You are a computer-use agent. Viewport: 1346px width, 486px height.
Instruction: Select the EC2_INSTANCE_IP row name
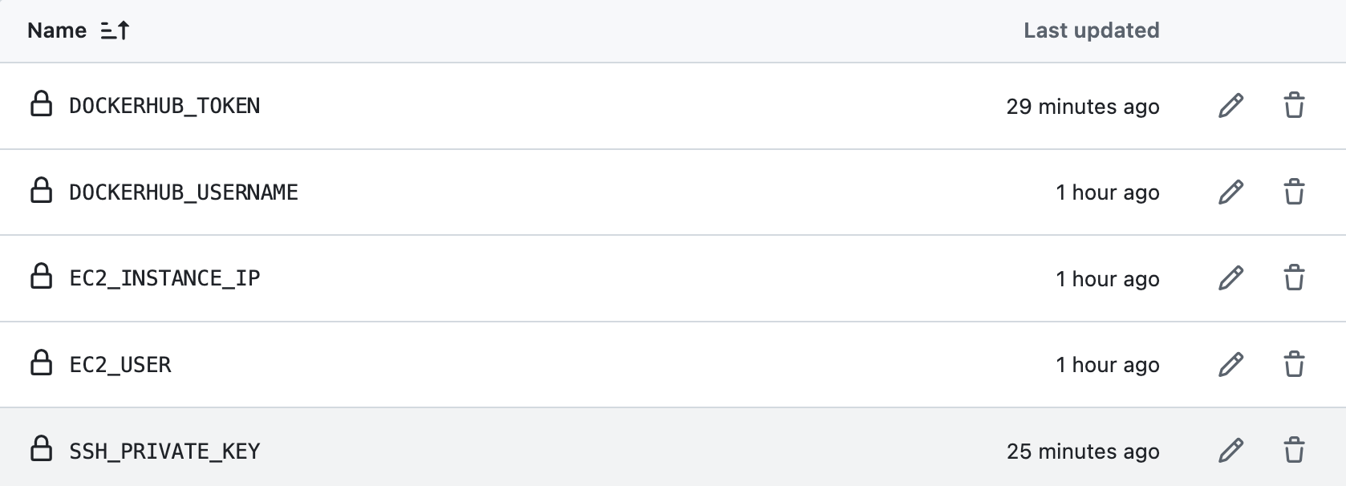164,278
